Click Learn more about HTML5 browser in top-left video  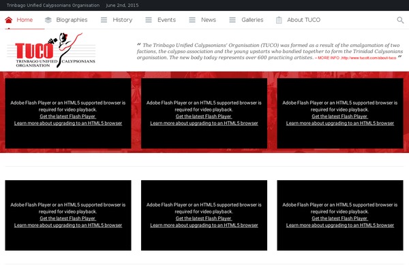click(x=68, y=123)
